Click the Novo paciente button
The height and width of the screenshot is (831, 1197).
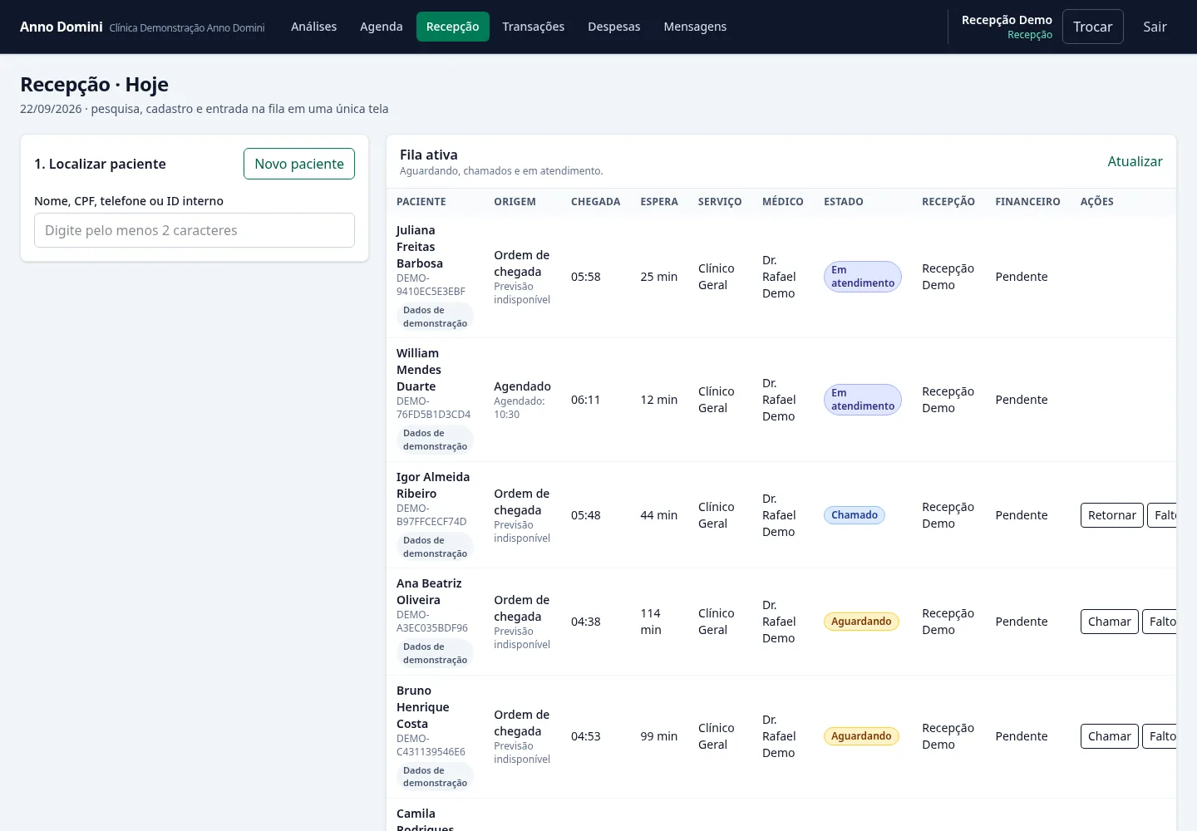coord(299,164)
